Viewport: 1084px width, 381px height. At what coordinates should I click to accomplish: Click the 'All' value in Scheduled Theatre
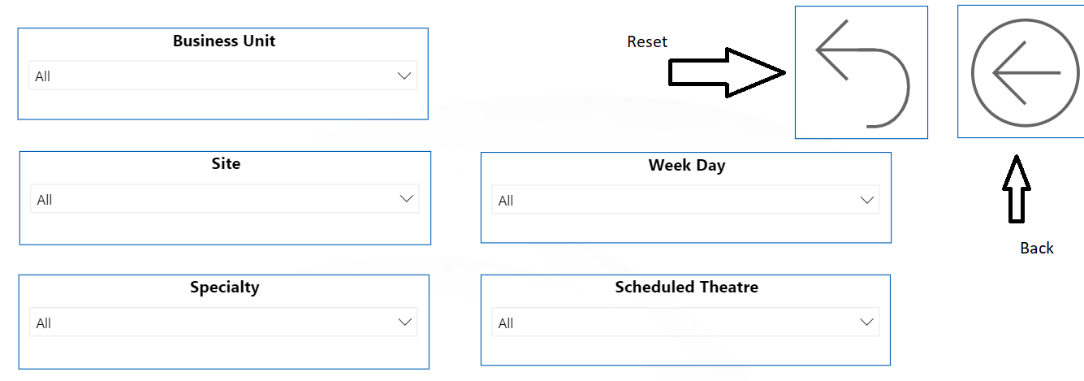[506, 323]
